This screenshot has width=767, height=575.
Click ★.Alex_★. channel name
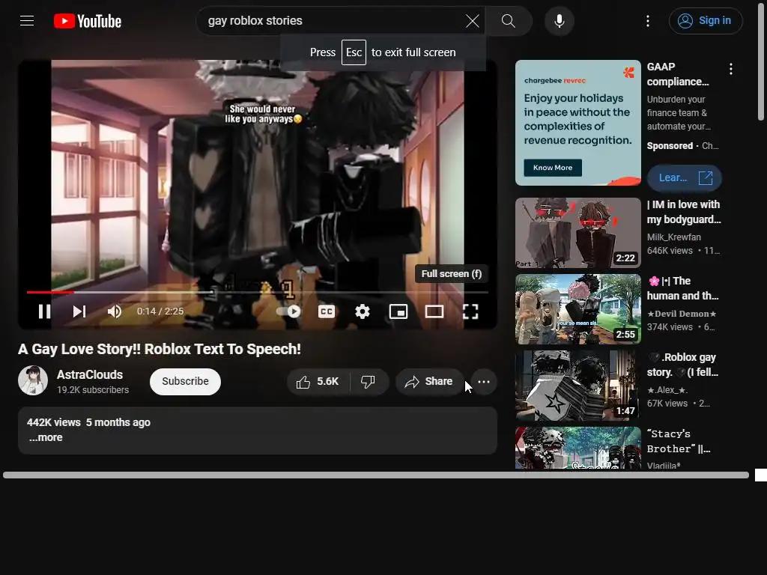click(x=667, y=389)
